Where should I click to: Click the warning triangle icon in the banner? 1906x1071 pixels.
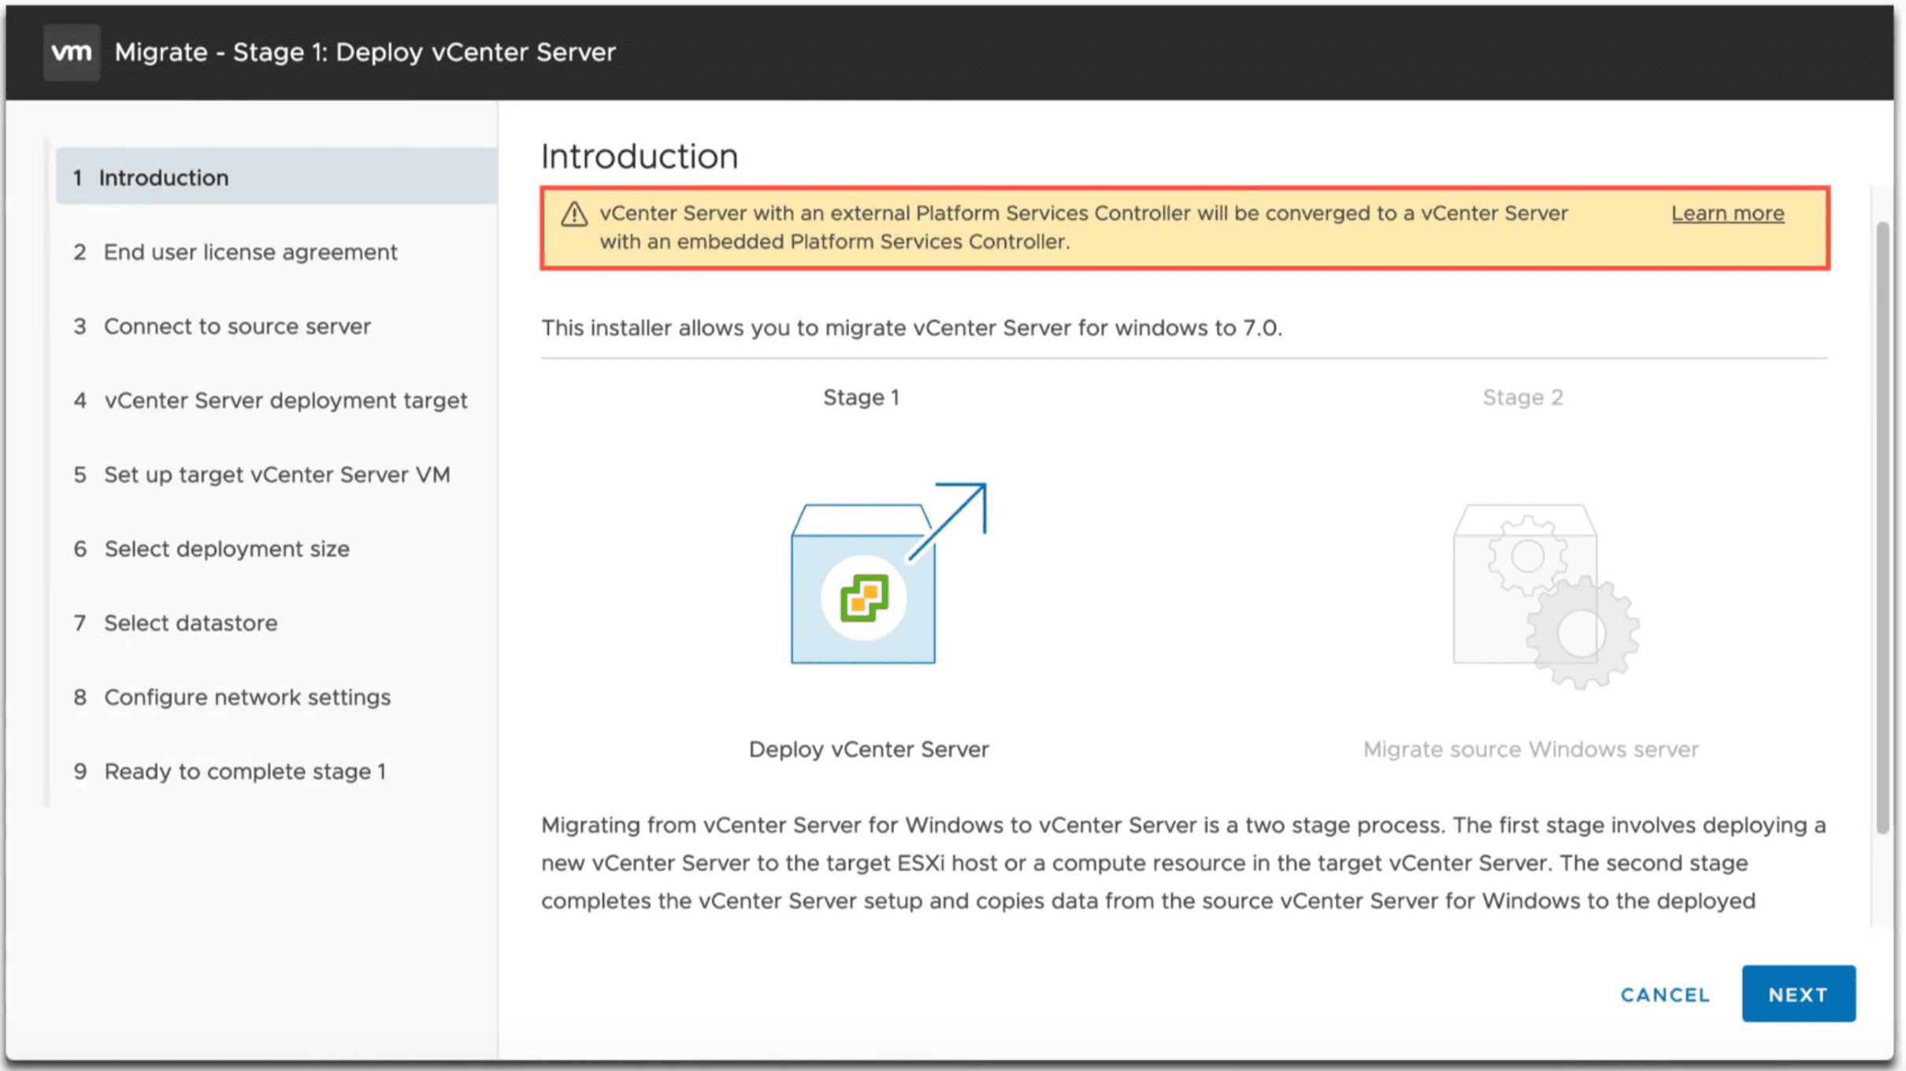coord(574,214)
